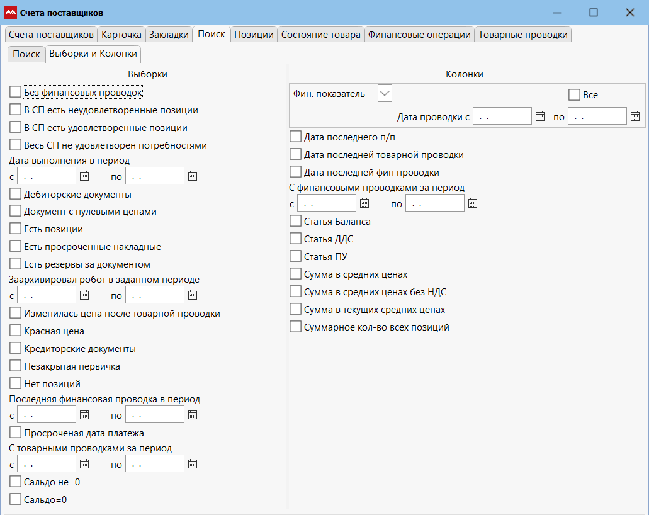649x515 pixels.
Task: Open calendar for 'С финансовыми проводками' end date
Action: 473,203
